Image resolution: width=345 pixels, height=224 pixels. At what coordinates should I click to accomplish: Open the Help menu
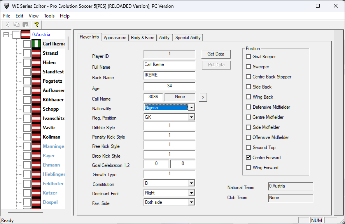[x=65, y=16]
